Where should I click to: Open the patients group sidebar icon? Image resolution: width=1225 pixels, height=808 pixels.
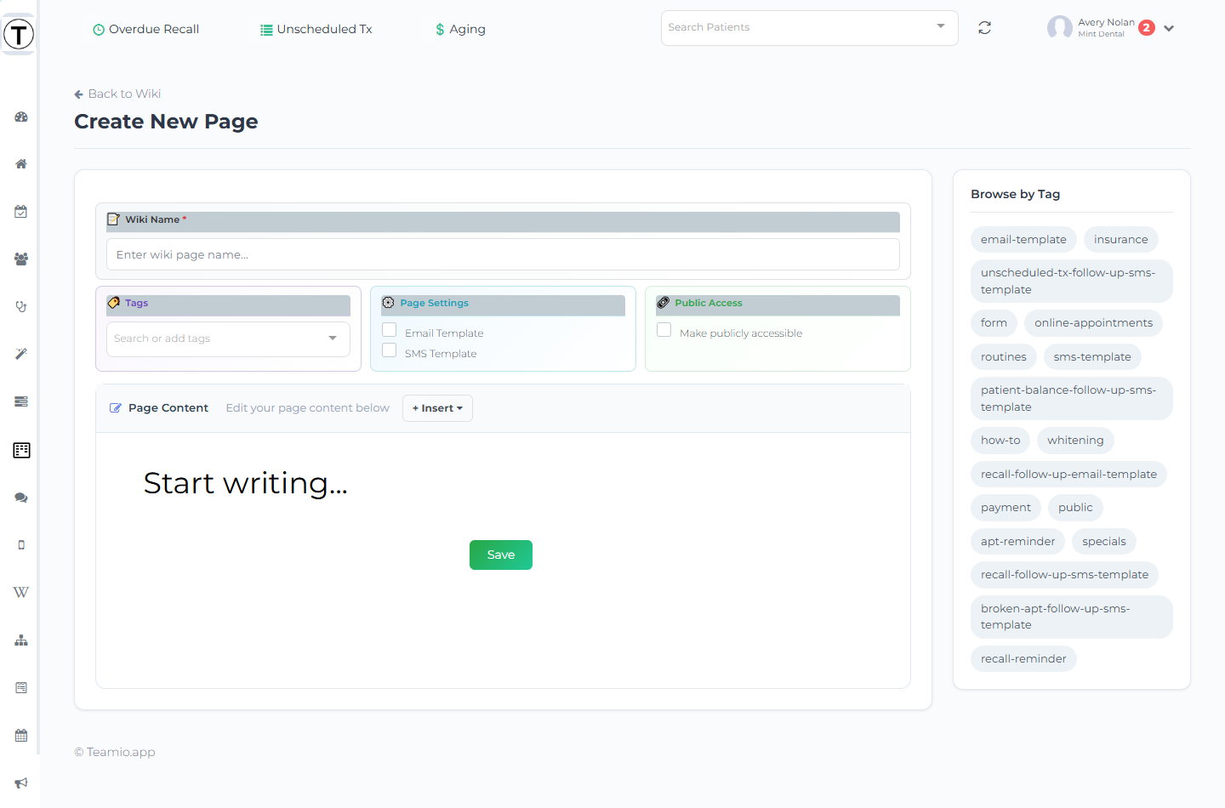pos(21,259)
